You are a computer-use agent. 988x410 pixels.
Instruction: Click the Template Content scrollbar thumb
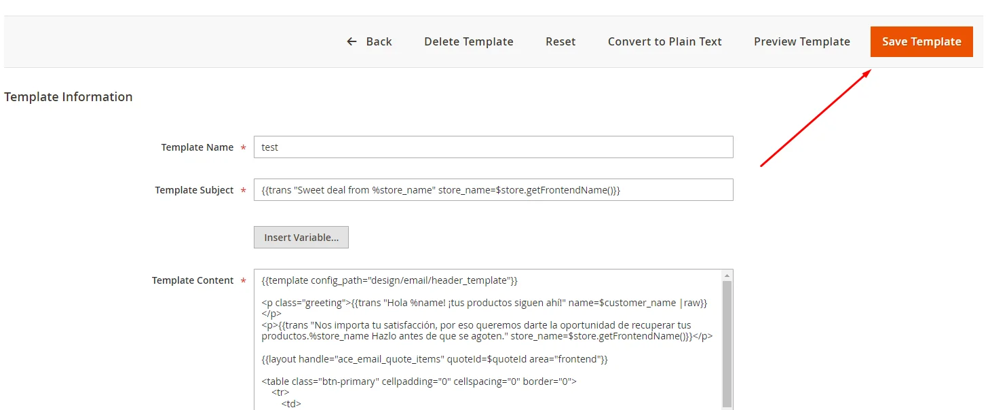(727, 339)
